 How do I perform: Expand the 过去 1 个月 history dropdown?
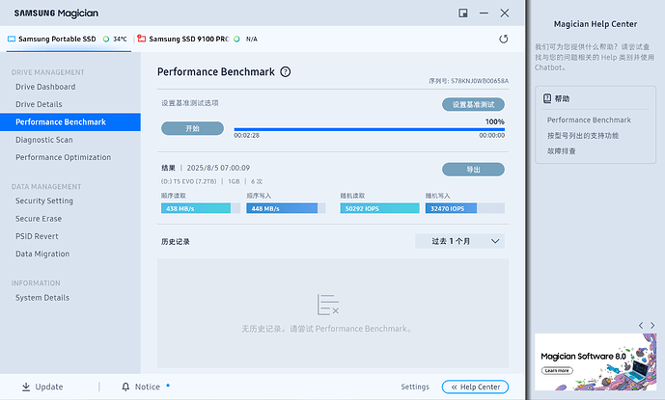(460, 241)
